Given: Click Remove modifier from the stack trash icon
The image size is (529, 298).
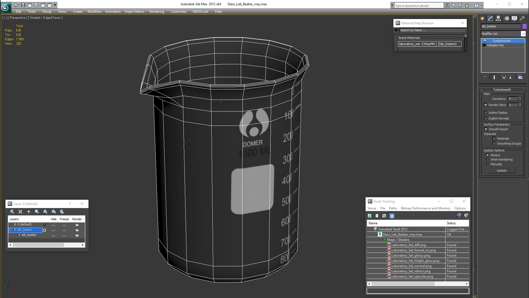Looking at the screenshot, I should coord(510,77).
